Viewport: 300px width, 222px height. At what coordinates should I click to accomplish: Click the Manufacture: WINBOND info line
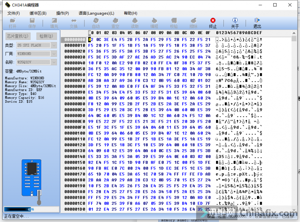coord(24,78)
